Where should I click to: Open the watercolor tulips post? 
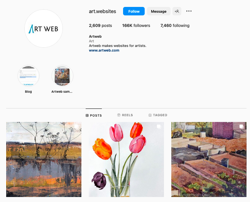(126, 159)
